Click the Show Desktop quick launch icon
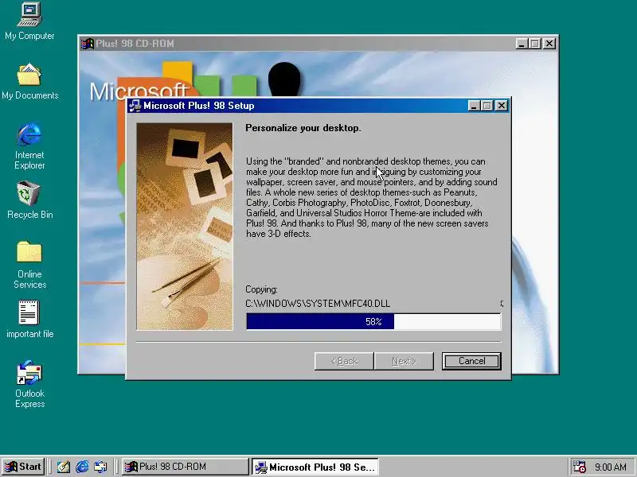 coord(64,467)
